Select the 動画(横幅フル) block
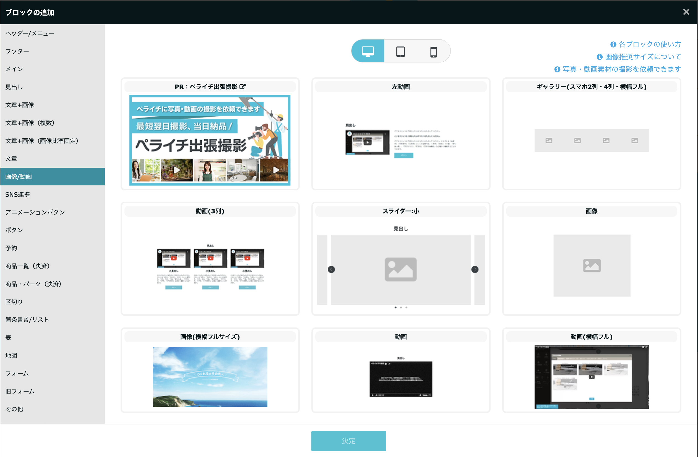Screen dimensions: 698x457 click(591, 376)
